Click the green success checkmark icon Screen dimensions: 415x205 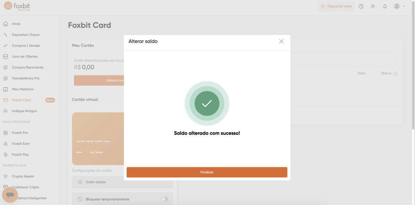coord(207,103)
